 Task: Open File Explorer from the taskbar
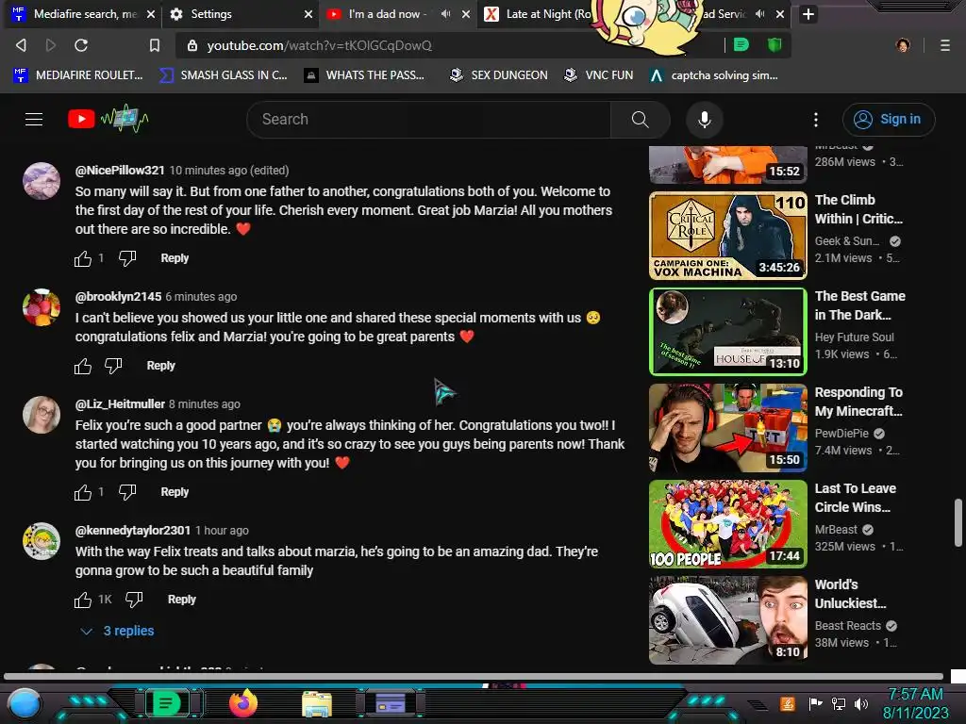317,704
